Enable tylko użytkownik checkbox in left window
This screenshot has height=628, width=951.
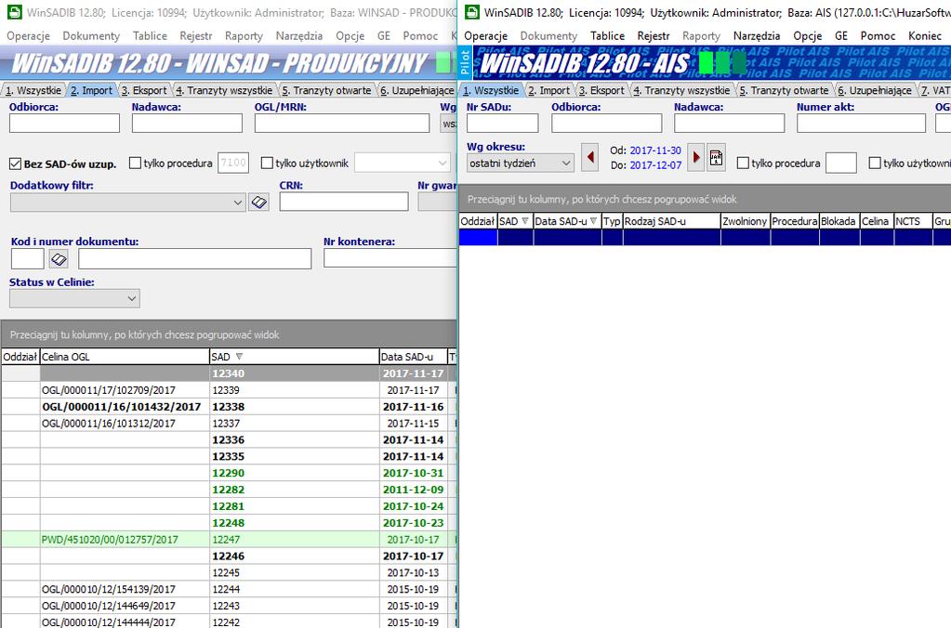[x=267, y=164]
